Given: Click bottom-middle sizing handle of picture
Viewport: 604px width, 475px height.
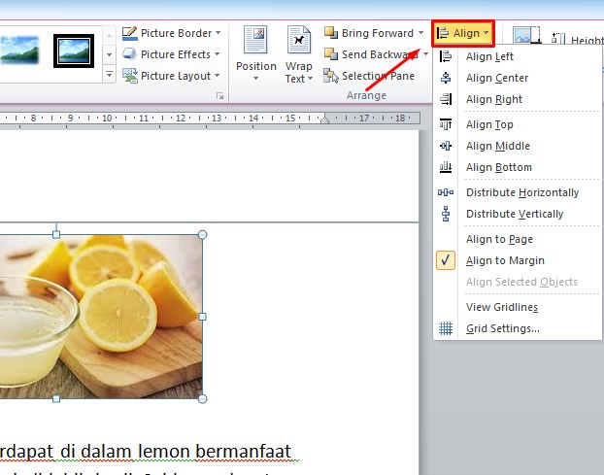Looking at the screenshot, I should tap(56, 398).
